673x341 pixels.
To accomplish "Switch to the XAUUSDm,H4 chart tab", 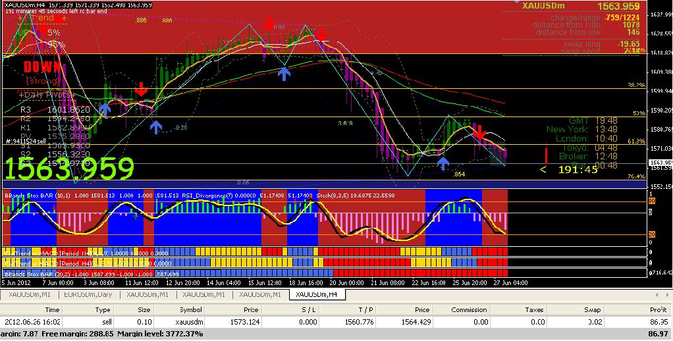I will [317, 294].
